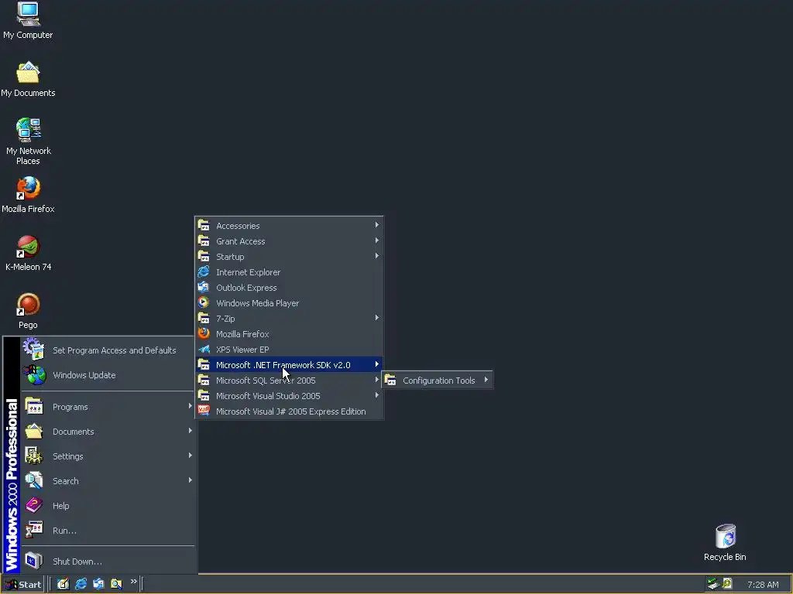Screen dimensions: 793x594
Task: Click the Run... icon in Start menu
Action: point(34,530)
